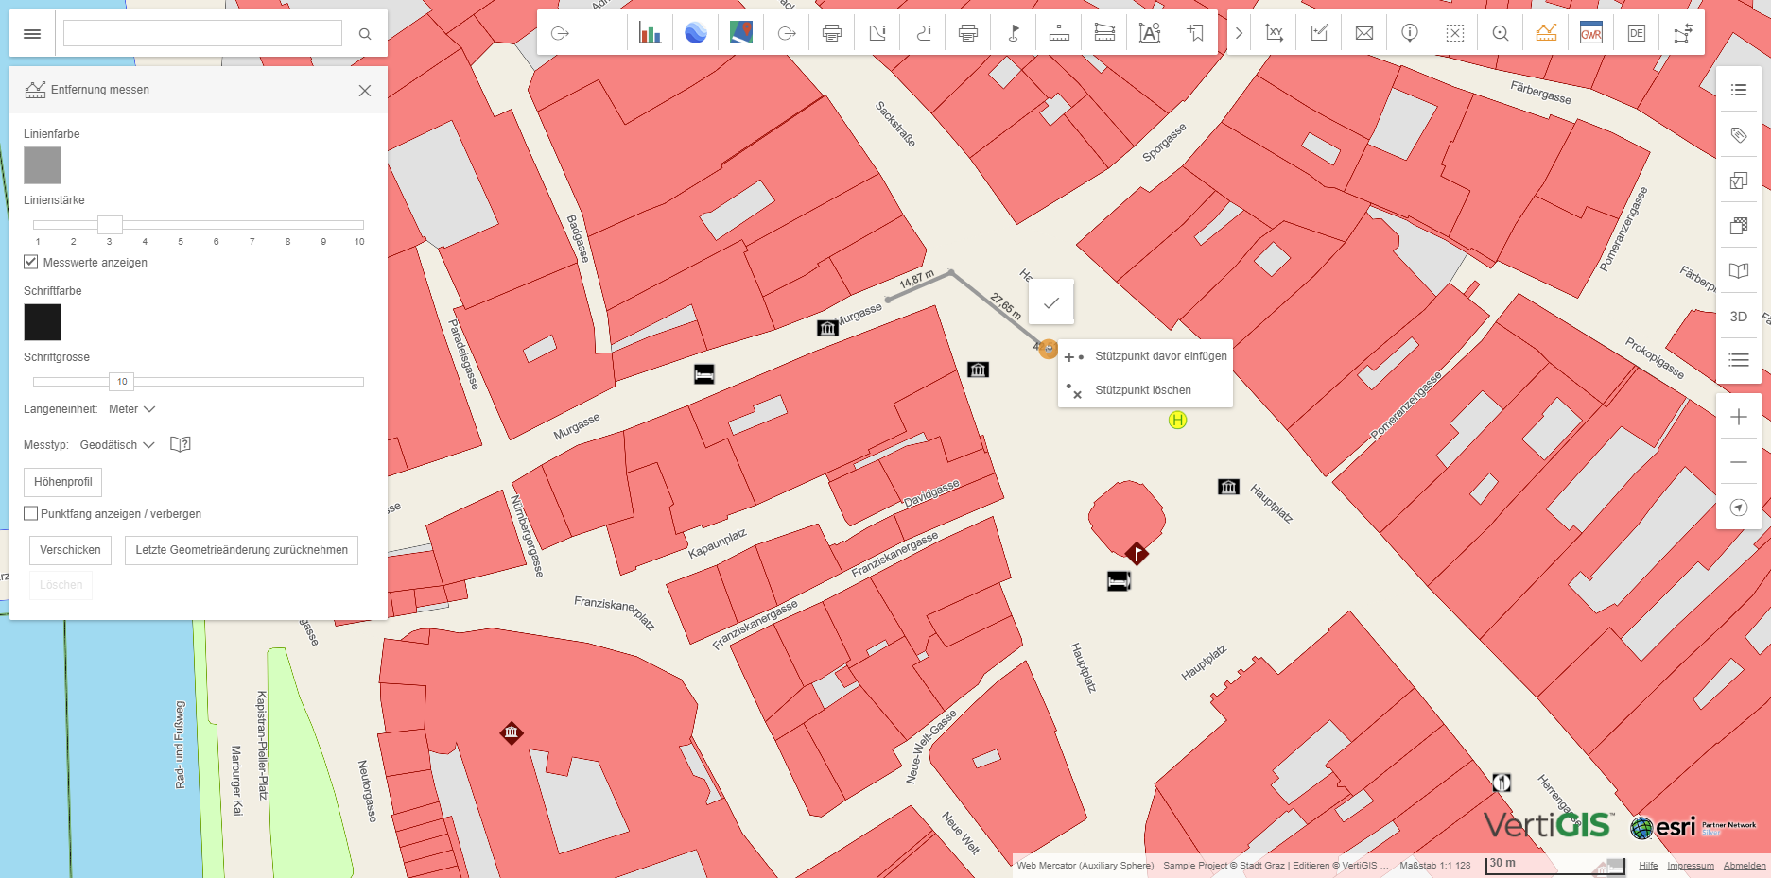Toggle Messwerte anzeigen checkbox
This screenshot has width=1771, height=878.
pos(31,262)
